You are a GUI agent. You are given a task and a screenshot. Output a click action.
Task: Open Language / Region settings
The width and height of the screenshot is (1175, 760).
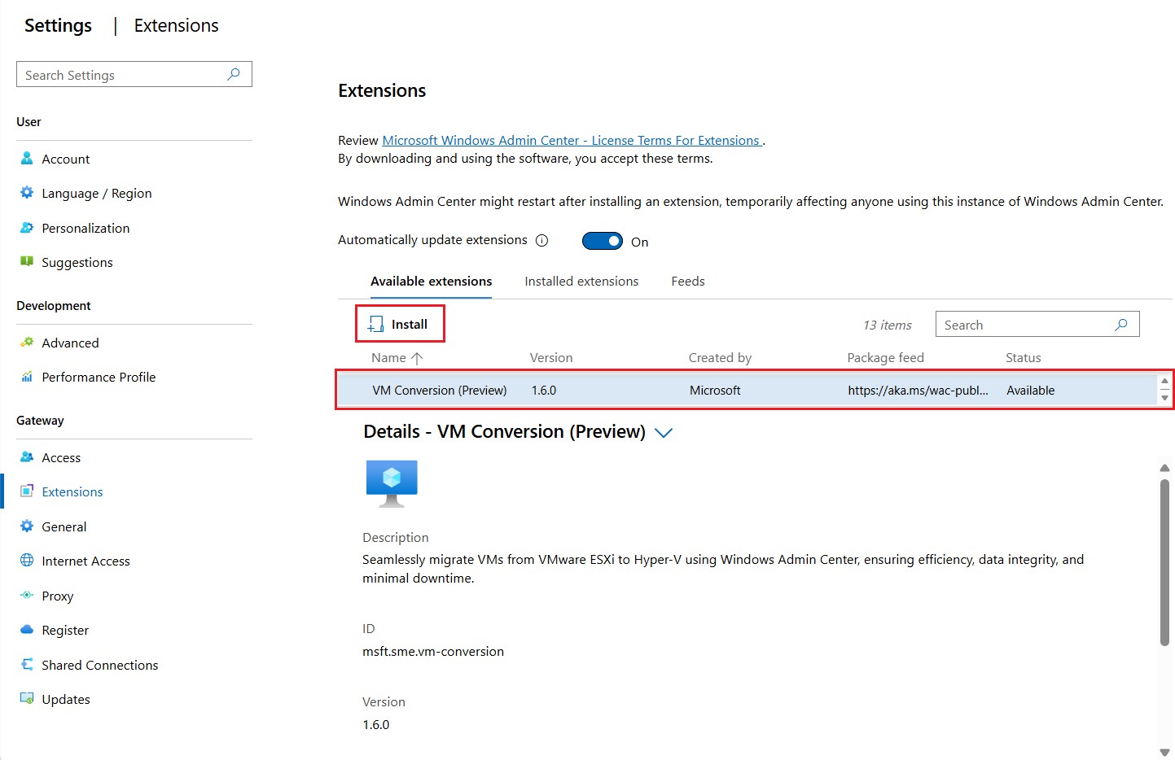[x=27, y=193]
